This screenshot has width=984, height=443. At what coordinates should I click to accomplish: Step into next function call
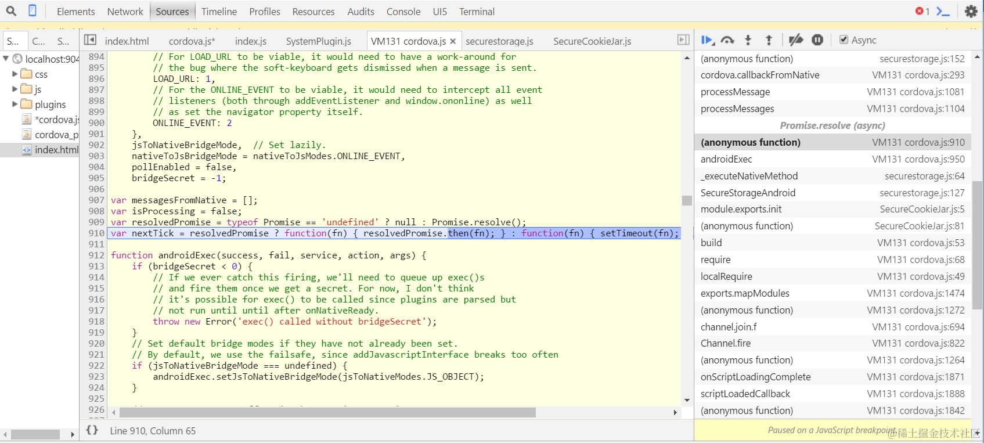tap(748, 40)
